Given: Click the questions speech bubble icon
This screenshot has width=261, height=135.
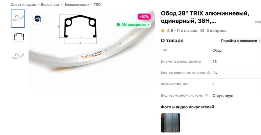Looking at the screenshot, I should tap(202, 31).
